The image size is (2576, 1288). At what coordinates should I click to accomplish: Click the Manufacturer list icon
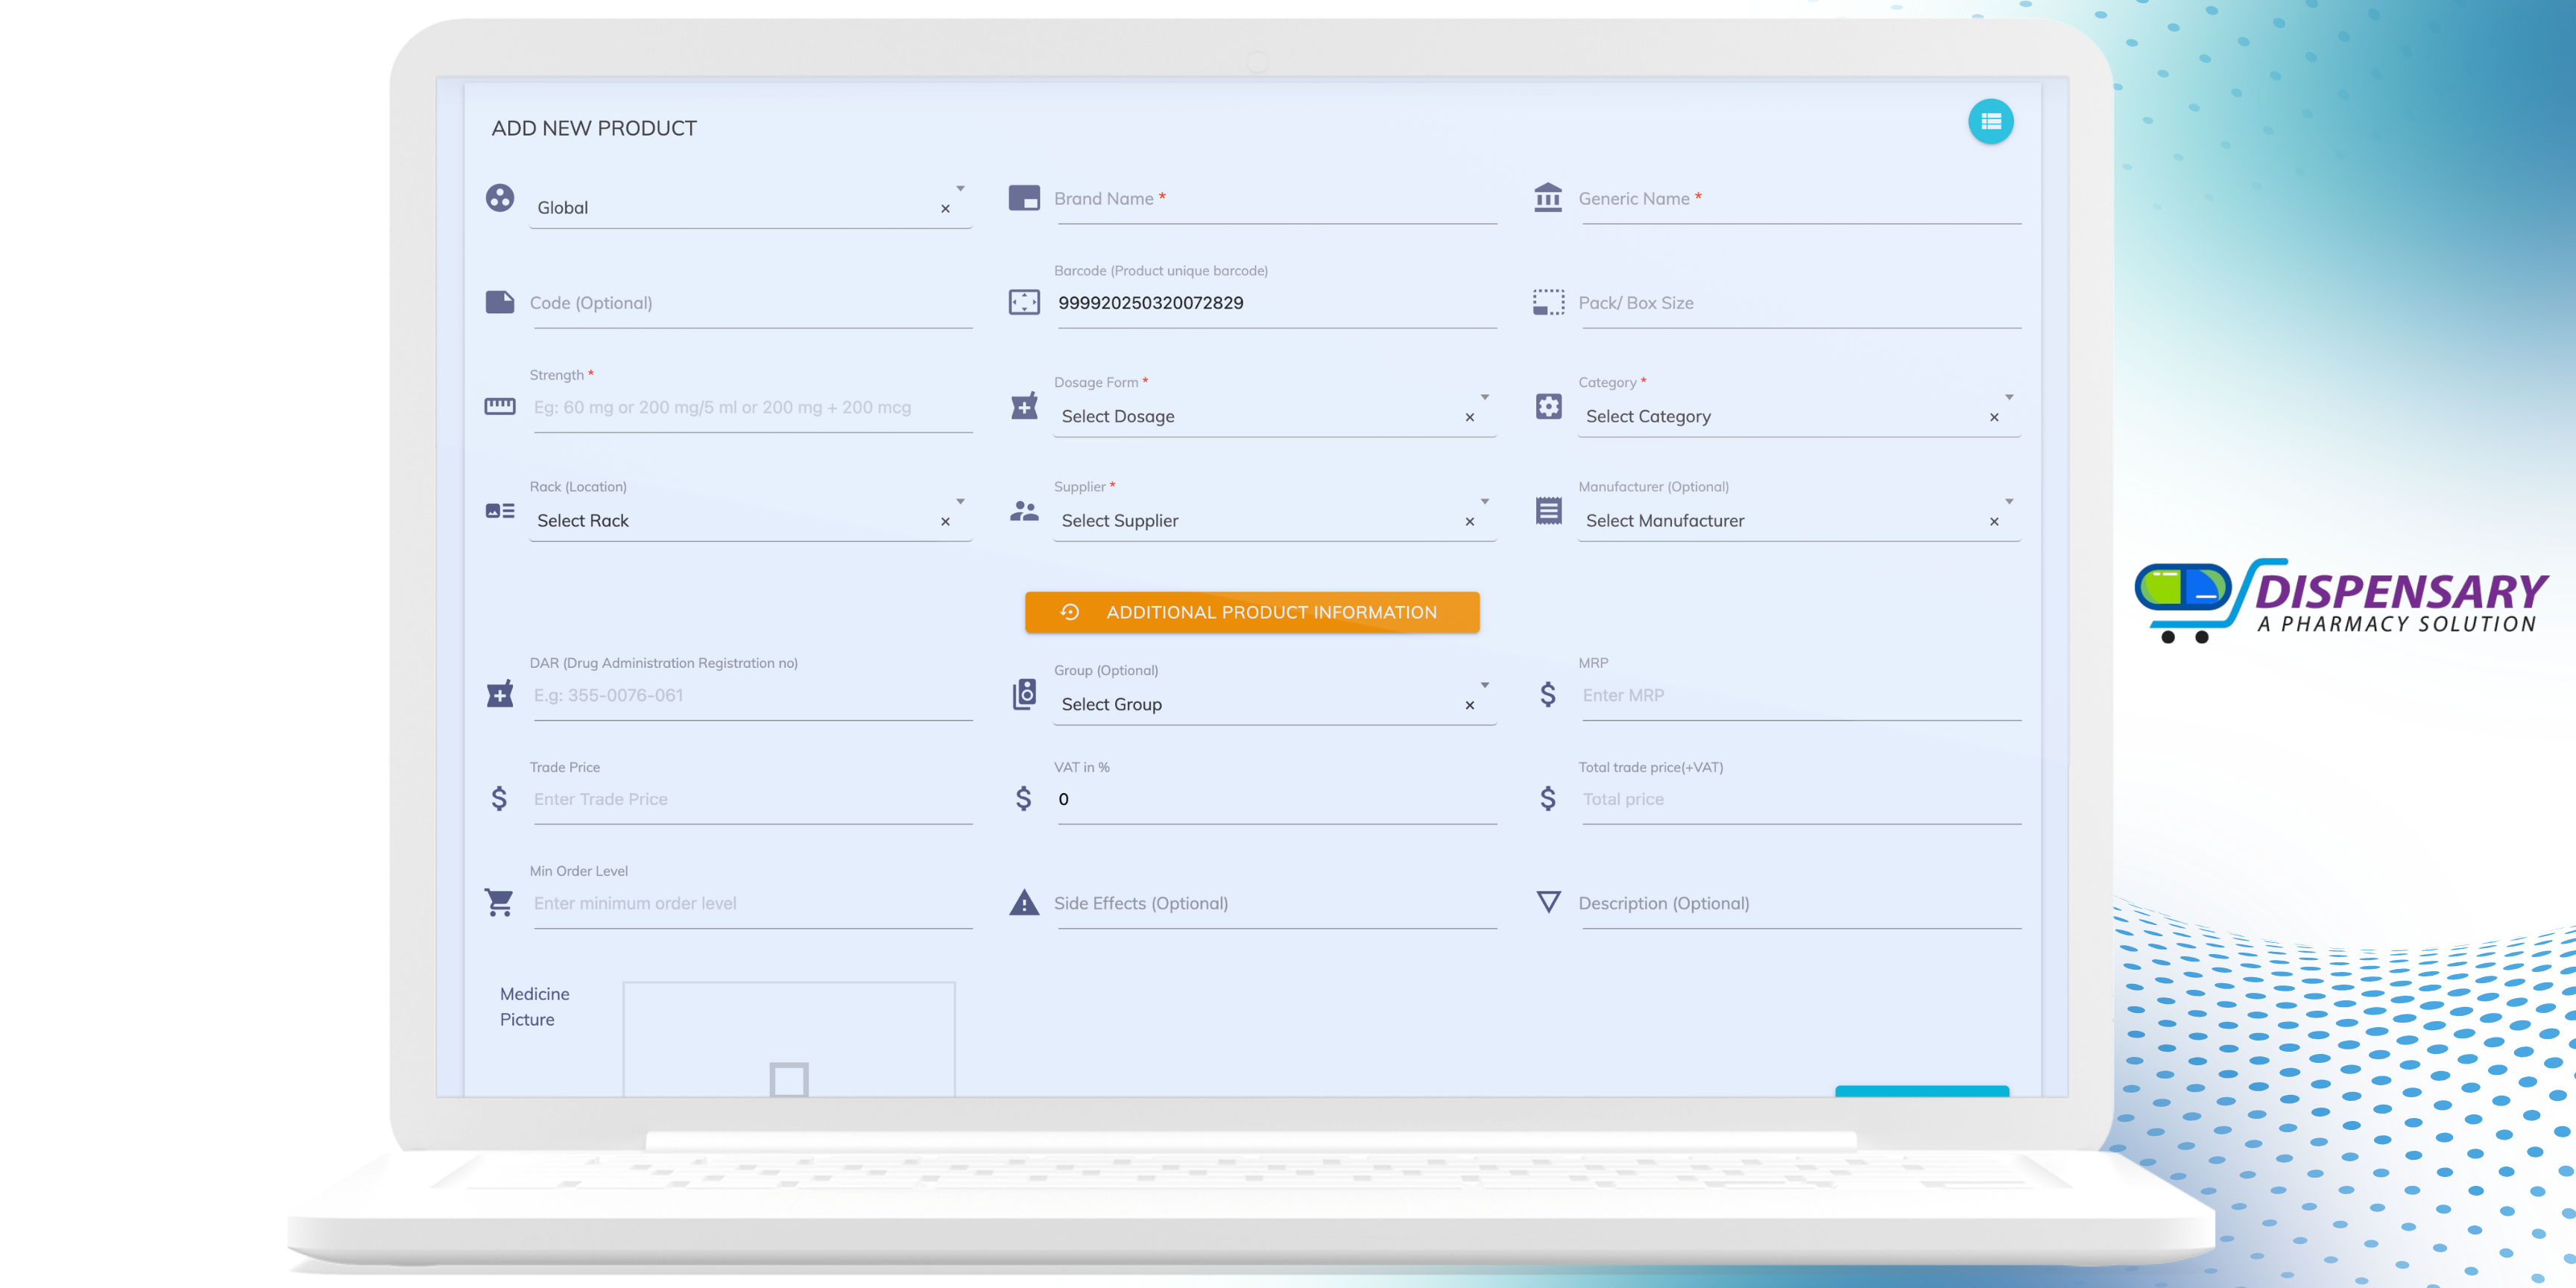[1548, 511]
